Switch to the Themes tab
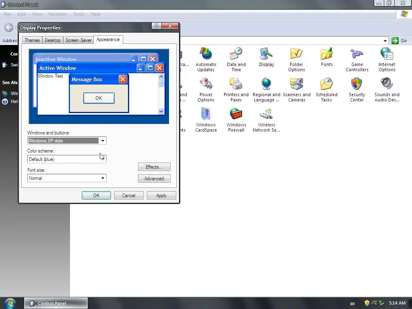 32,40
